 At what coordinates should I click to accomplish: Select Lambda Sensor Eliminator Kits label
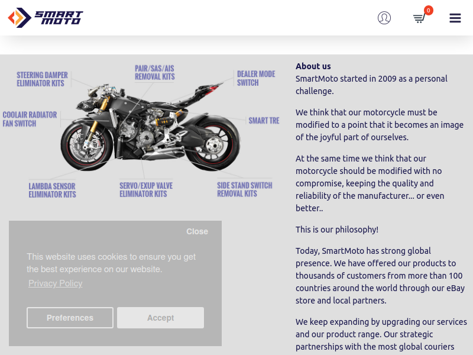(x=52, y=190)
